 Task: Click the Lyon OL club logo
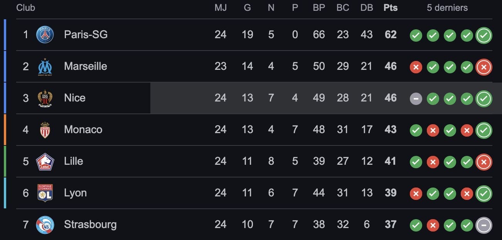[x=45, y=193]
